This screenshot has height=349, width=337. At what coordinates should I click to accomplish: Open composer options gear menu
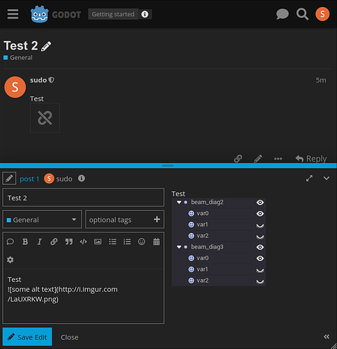coord(10,260)
